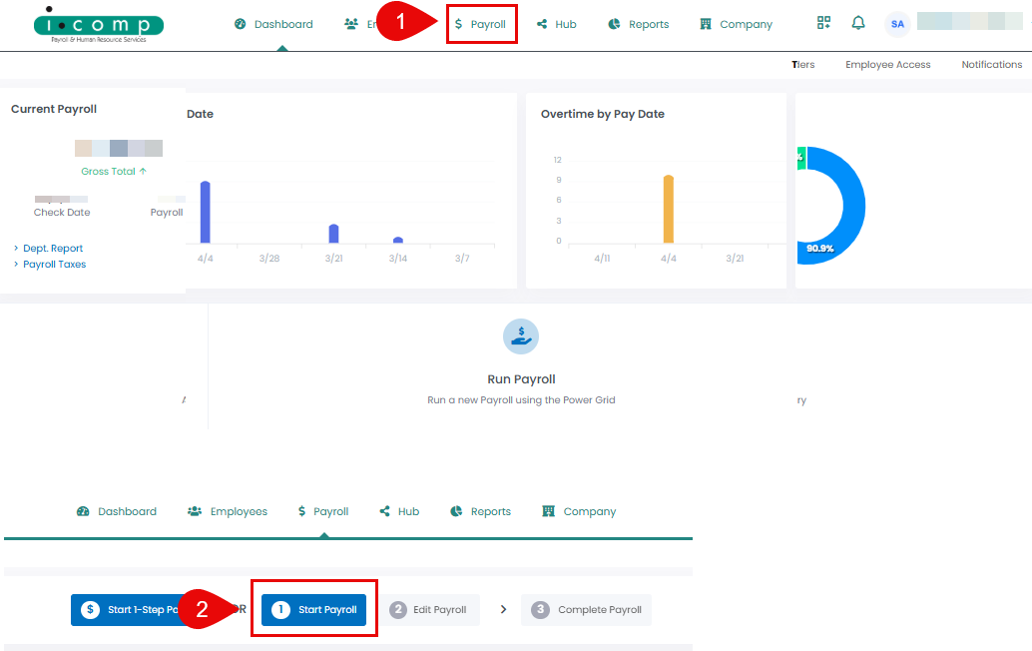Open Hub in the lower navigation bar
Viewport: 1032px width, 651px height.
[399, 511]
